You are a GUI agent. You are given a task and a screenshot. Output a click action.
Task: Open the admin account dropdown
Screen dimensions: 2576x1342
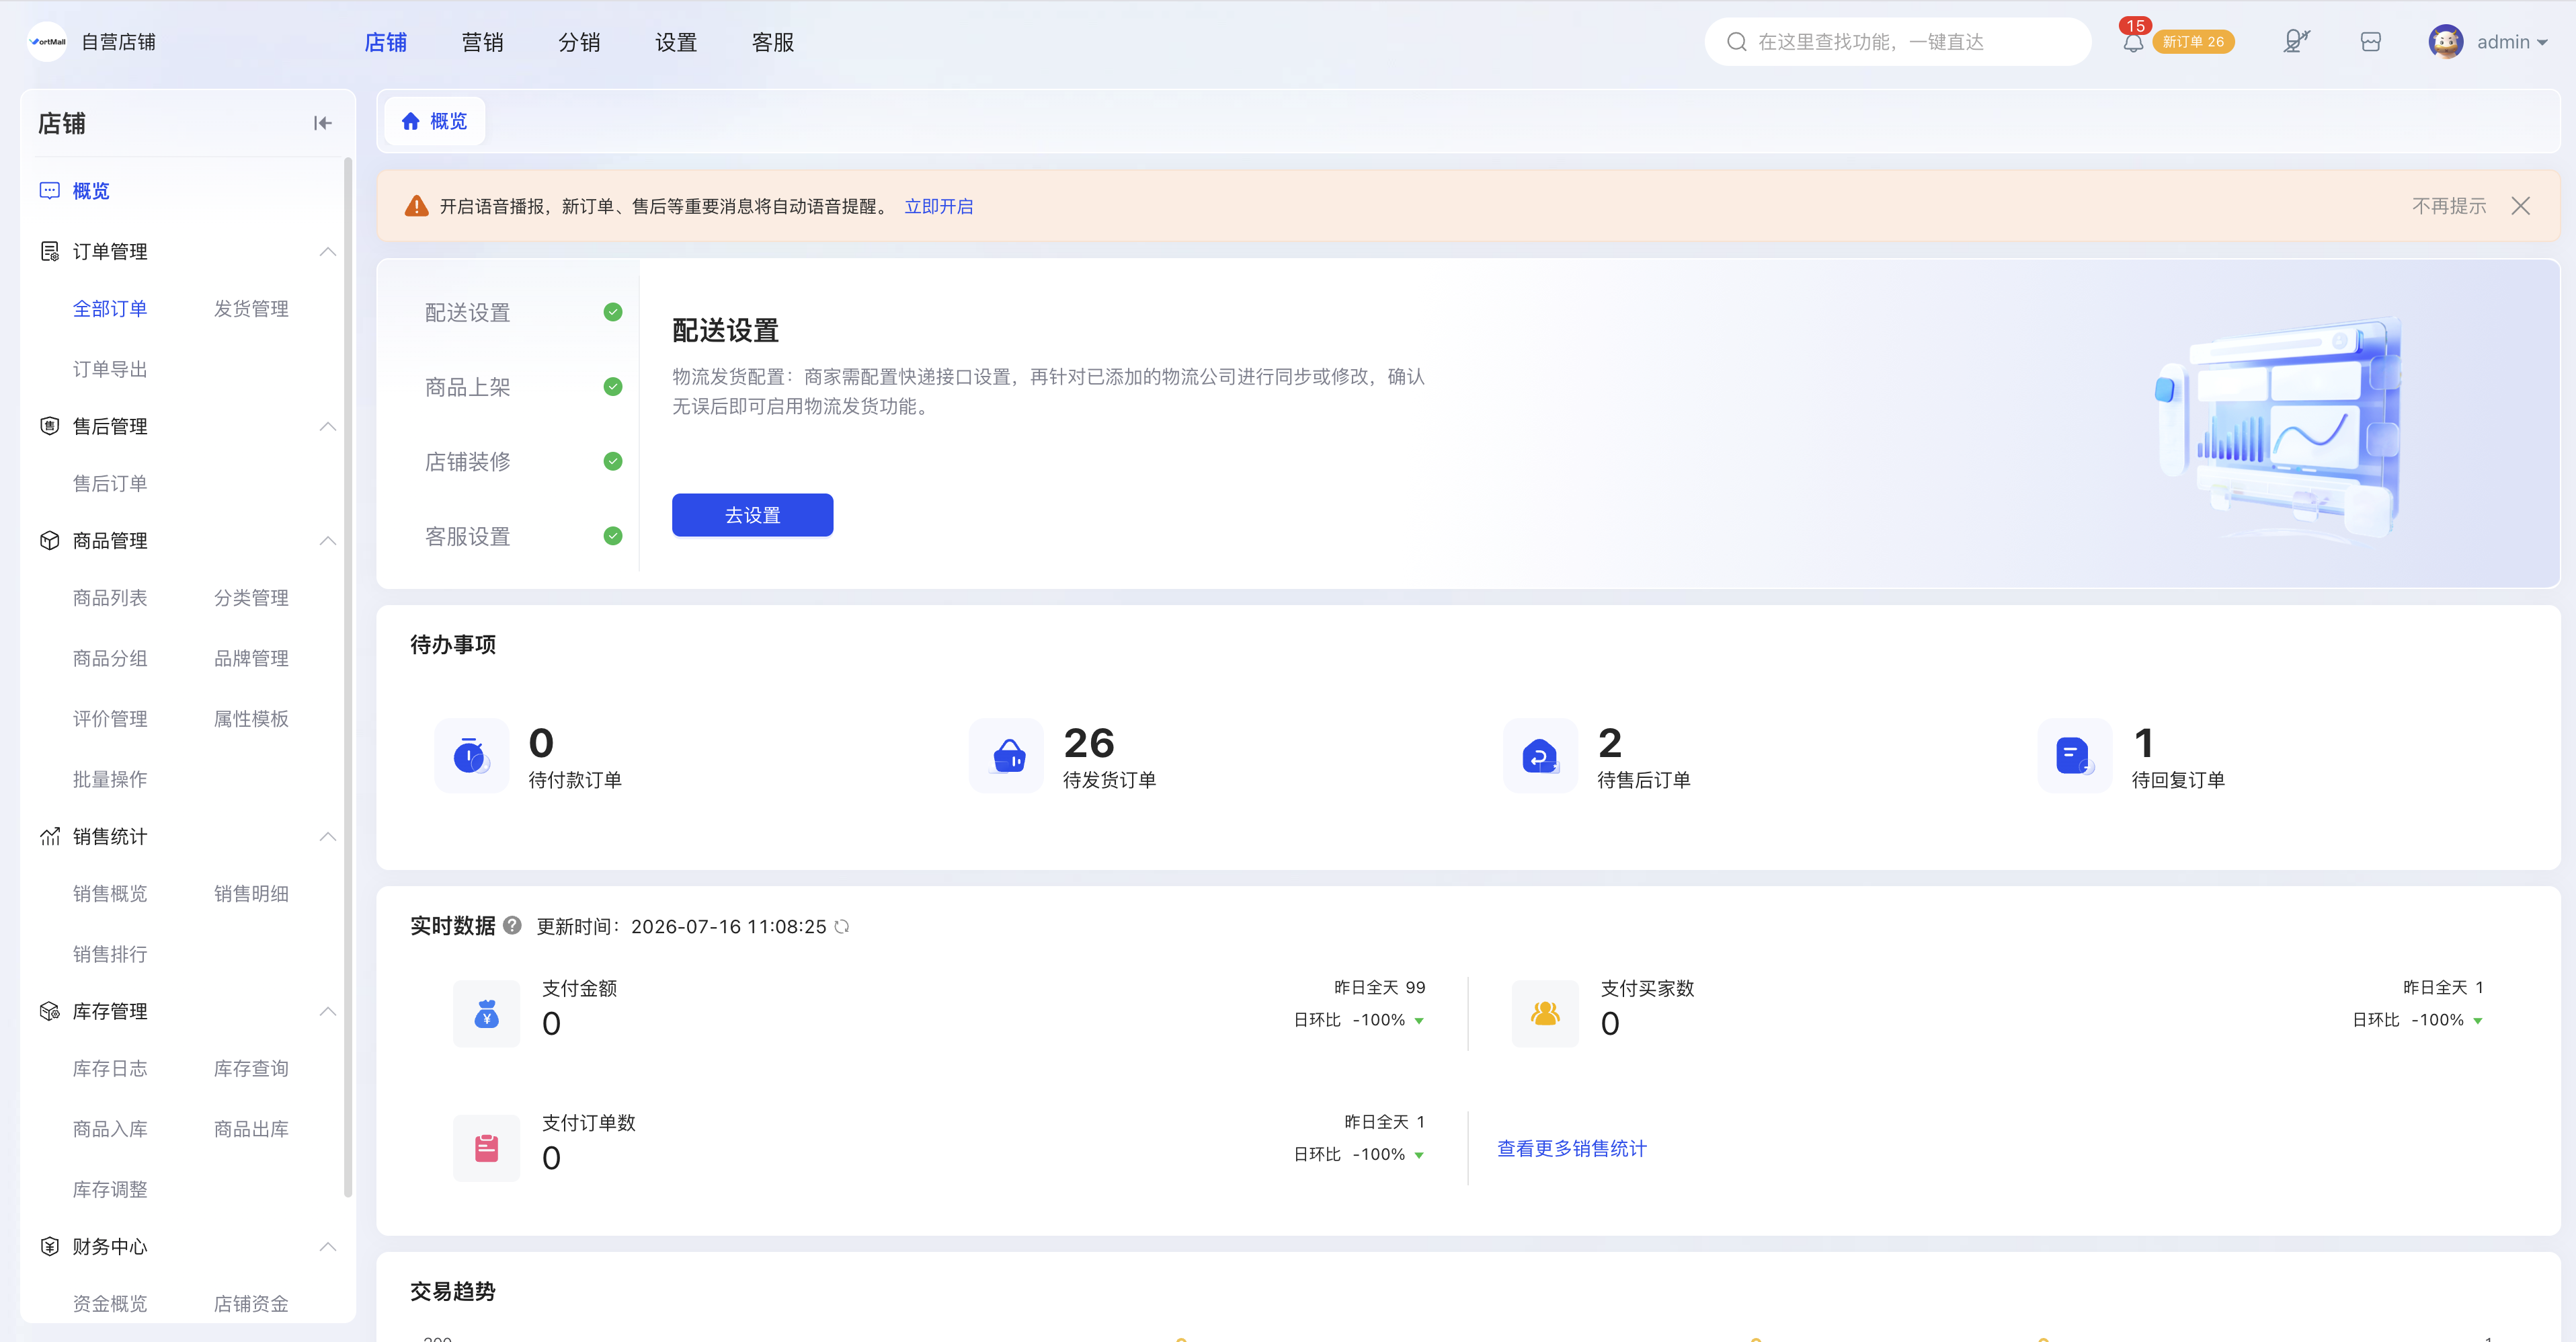[2512, 42]
